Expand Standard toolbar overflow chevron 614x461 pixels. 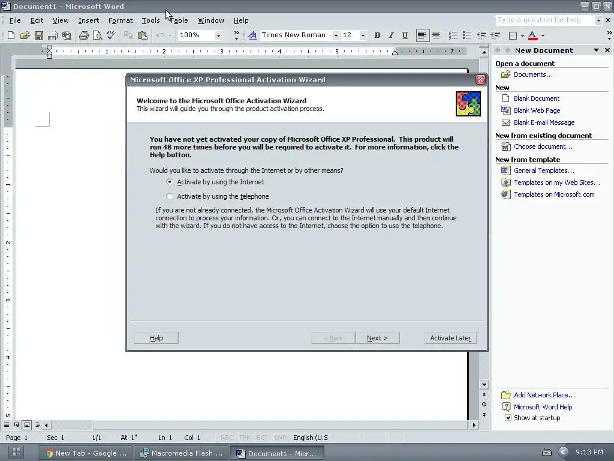236,35
